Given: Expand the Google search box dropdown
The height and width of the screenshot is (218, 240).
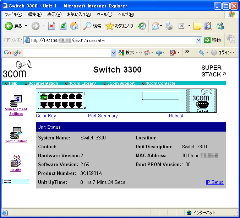Looking at the screenshot, I should pos(113,53).
